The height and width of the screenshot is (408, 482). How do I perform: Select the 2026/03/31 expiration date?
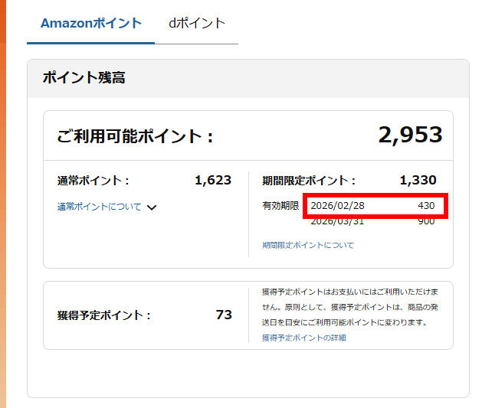[x=337, y=222]
